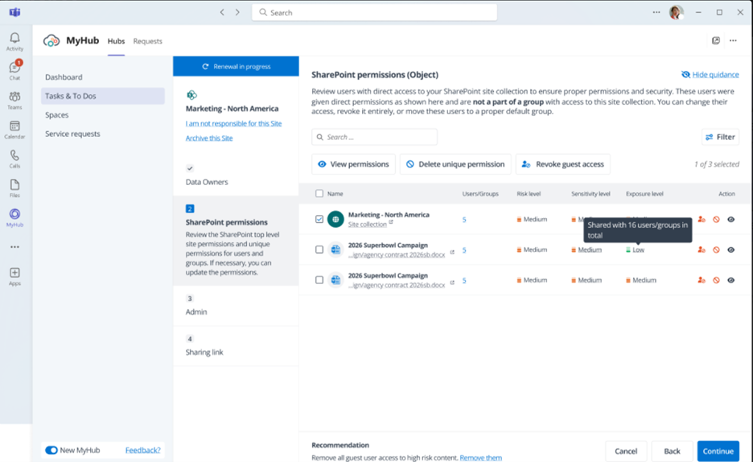Open the Calendar app icon
Image resolution: width=753 pixels, height=462 pixels.
coord(14,130)
